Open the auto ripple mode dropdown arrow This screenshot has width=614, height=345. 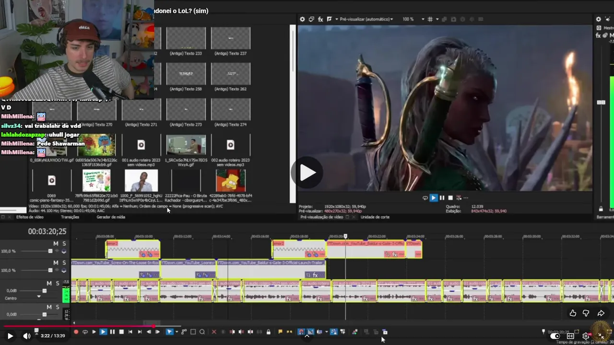coord(326,332)
